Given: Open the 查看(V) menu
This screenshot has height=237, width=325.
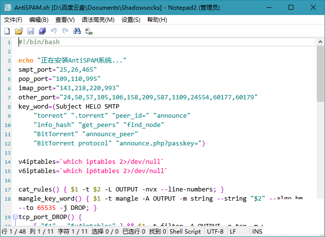Looking at the screenshot, I should [x=65, y=20].
